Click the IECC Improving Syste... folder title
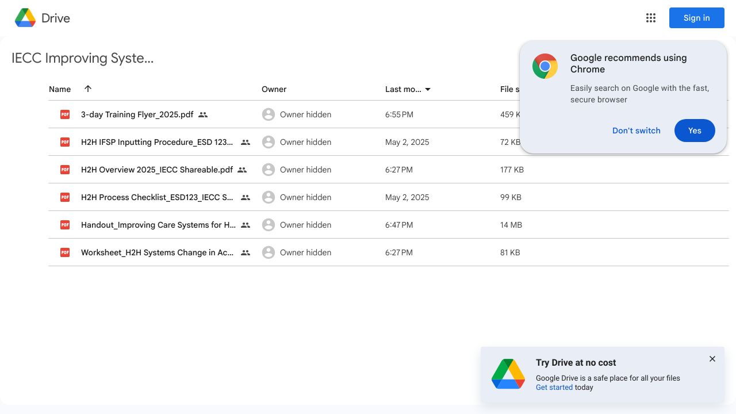The height and width of the screenshot is (414, 736). pyautogui.click(x=83, y=58)
